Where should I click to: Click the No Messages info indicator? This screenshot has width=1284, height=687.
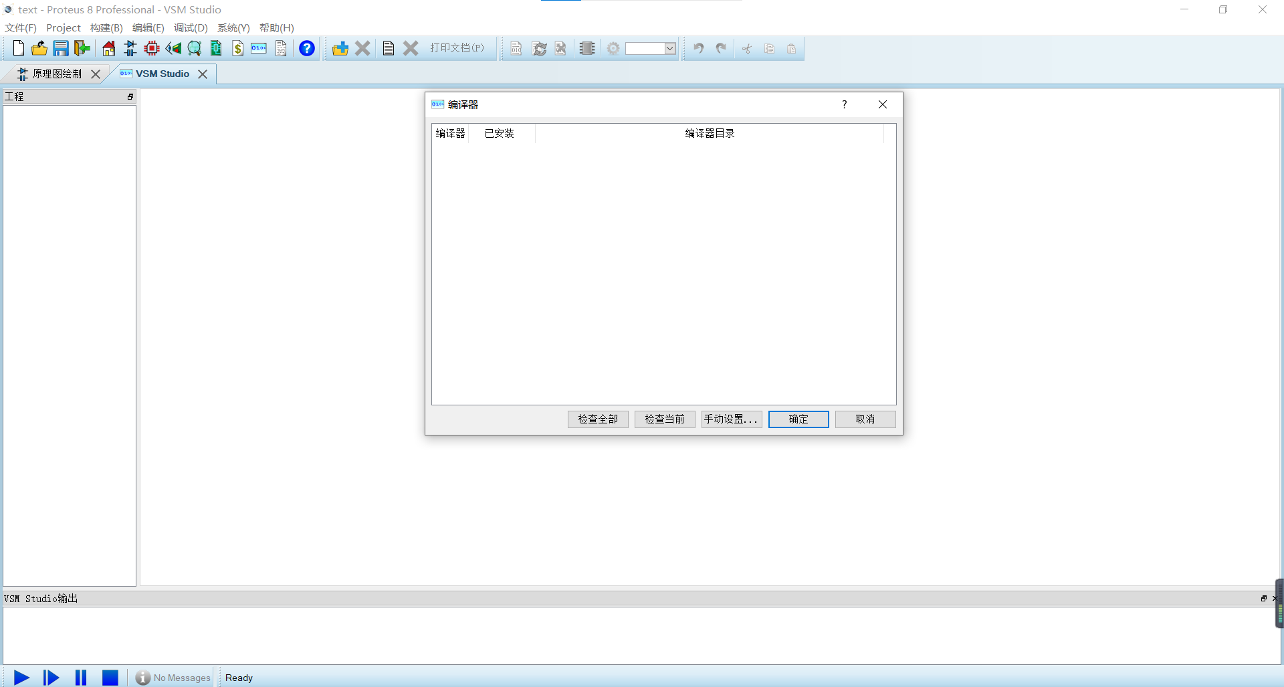click(x=173, y=678)
